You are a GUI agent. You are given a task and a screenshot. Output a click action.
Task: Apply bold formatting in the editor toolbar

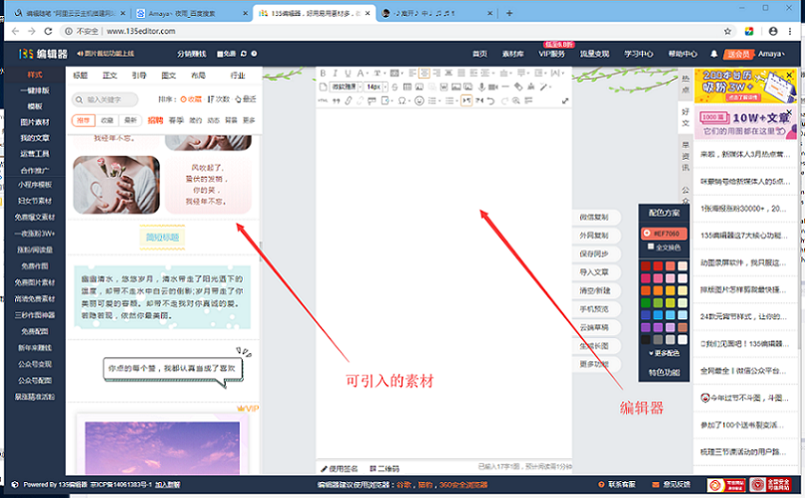point(323,73)
